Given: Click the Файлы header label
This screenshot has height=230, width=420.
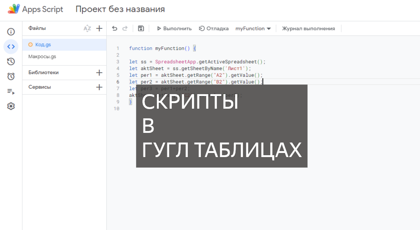Looking at the screenshot, I should coord(37,28).
